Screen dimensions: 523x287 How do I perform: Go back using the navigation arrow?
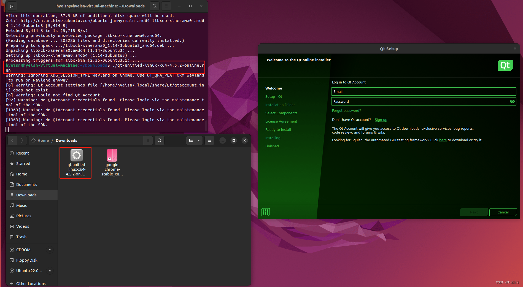12,140
